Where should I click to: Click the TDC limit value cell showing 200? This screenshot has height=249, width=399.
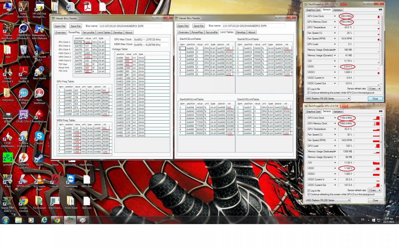[88, 71]
